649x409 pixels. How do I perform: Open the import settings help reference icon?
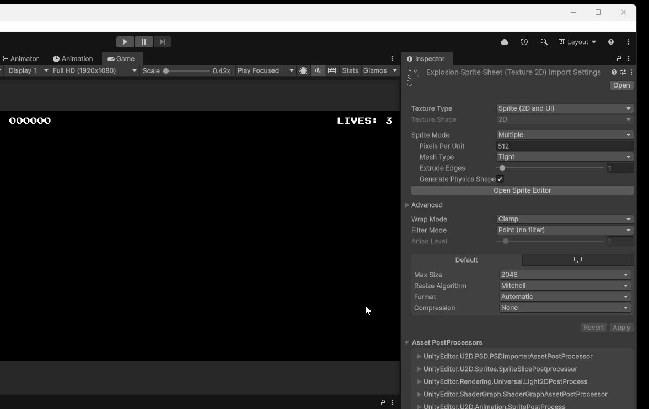click(x=614, y=72)
